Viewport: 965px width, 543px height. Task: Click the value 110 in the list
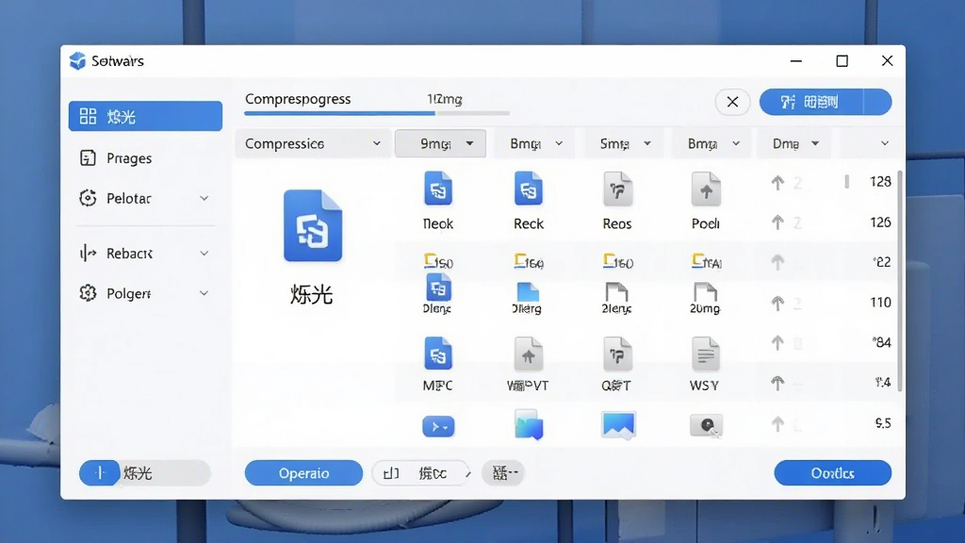point(880,303)
